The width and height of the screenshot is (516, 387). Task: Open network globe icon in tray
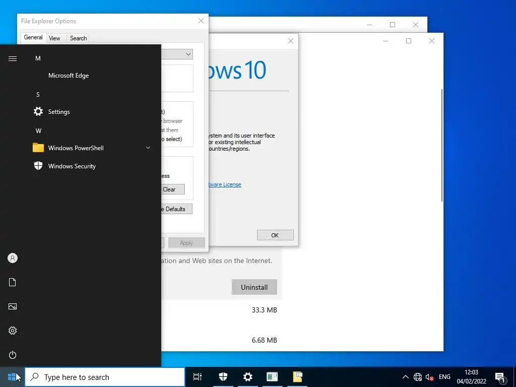coord(418,377)
